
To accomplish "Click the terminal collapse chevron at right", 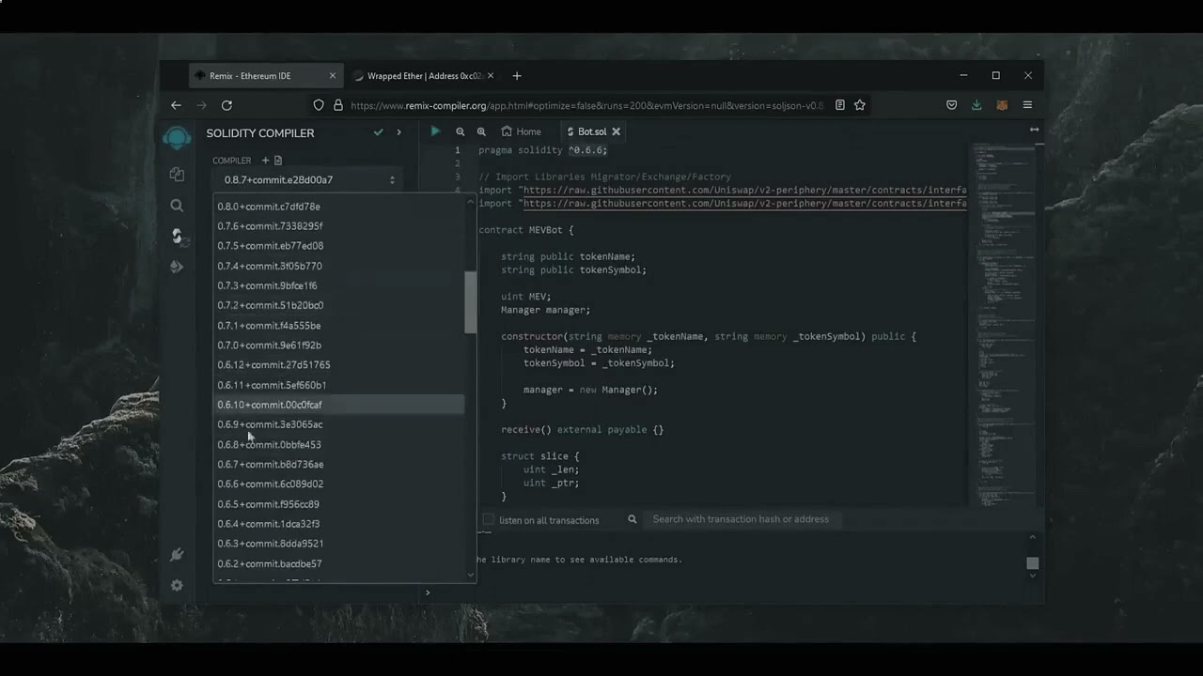I will [x=1032, y=538].
